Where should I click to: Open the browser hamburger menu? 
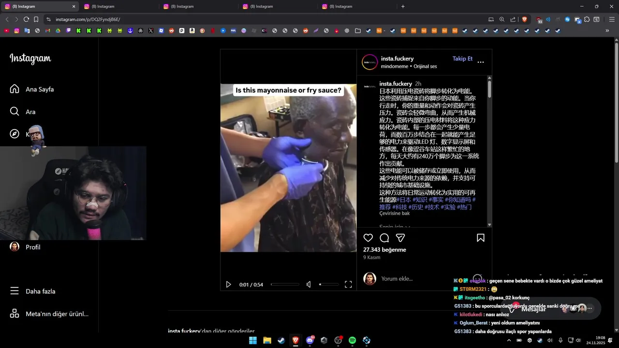(x=612, y=19)
